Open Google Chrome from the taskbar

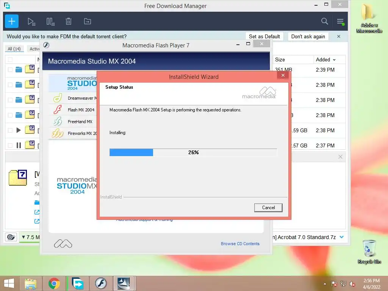tap(54, 283)
